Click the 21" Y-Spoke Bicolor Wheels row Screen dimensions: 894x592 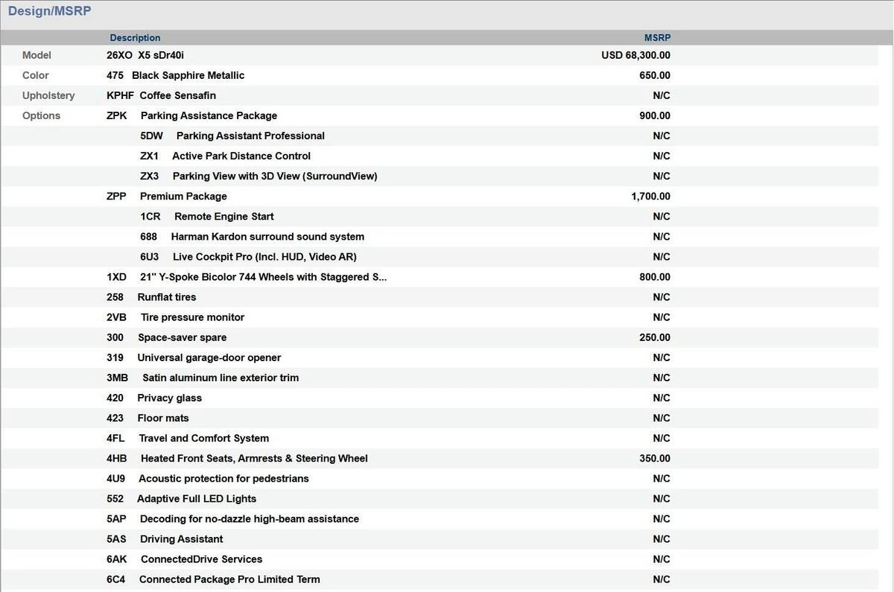pyautogui.click(x=264, y=277)
